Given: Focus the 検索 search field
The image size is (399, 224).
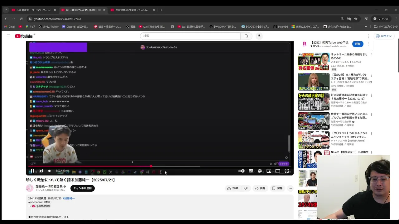Looking at the screenshot, I should [x=190, y=36].
